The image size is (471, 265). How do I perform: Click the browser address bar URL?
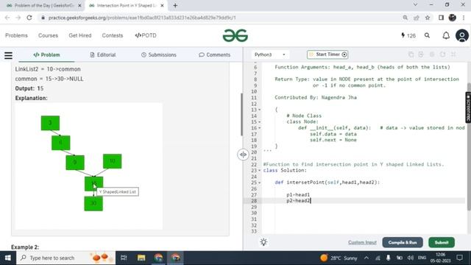(142, 18)
